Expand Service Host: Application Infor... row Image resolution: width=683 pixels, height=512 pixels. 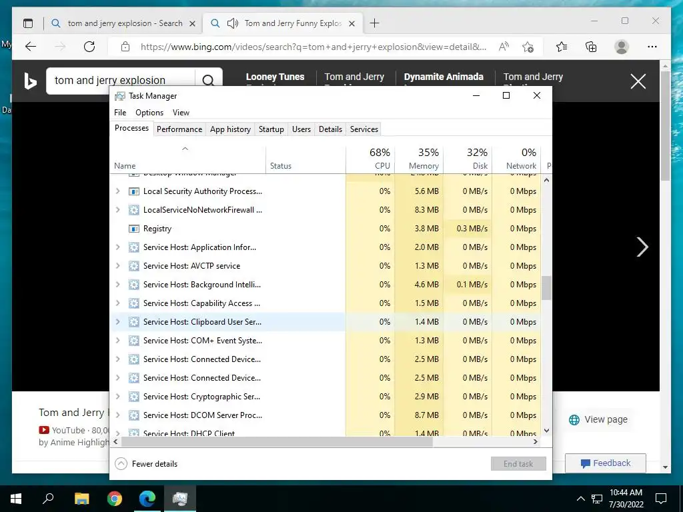coord(117,247)
